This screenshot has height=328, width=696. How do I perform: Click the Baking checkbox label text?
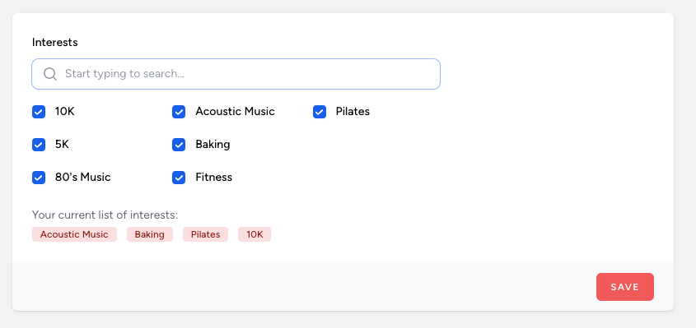(x=213, y=145)
